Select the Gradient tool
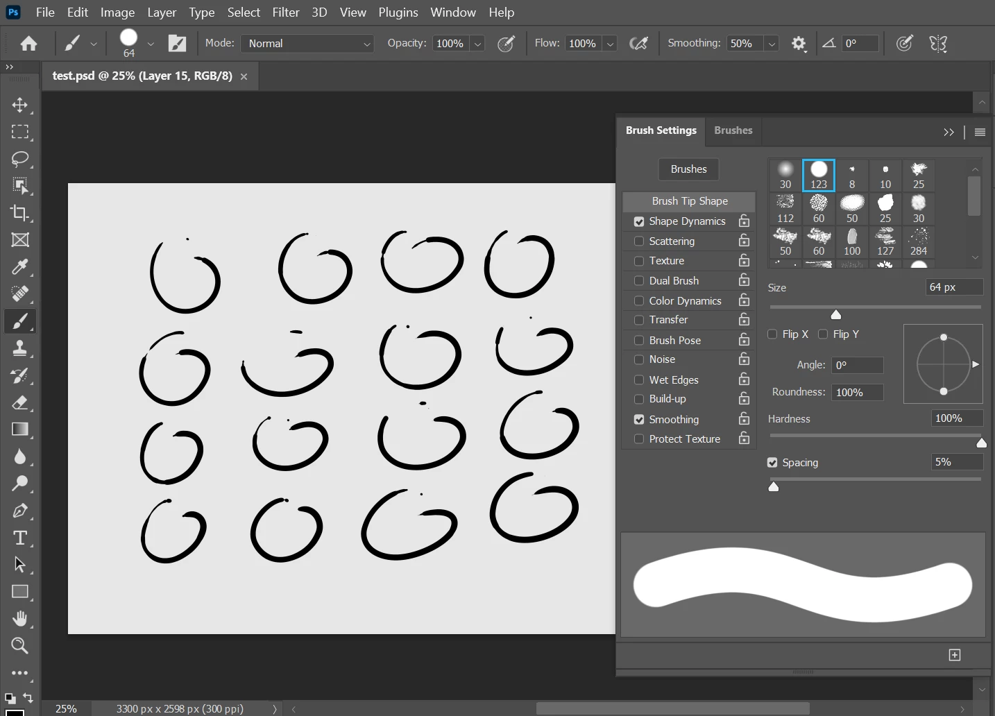This screenshot has width=995, height=716. pos(20,429)
